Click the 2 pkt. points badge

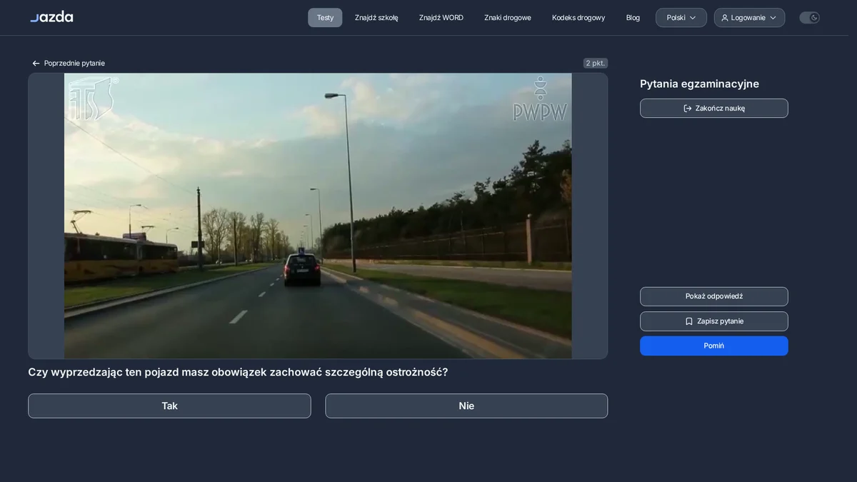point(596,64)
